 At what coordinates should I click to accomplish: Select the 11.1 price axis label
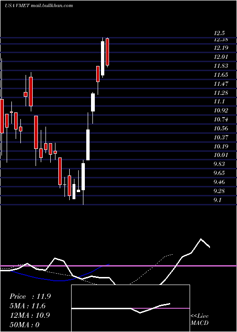pos(219,101)
